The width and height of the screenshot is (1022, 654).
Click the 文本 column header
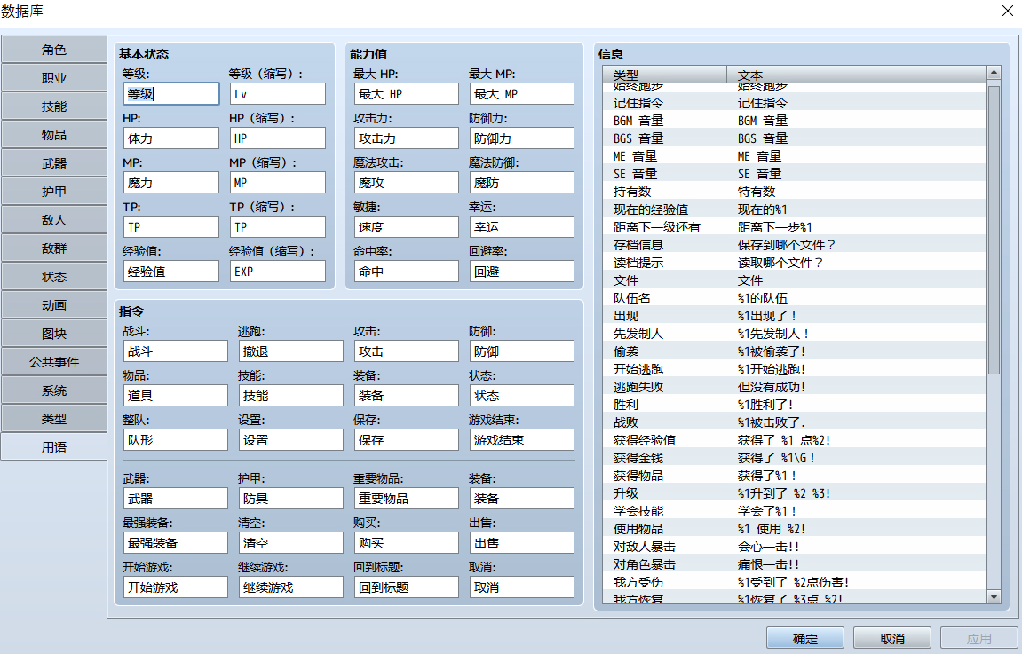[x=857, y=75]
